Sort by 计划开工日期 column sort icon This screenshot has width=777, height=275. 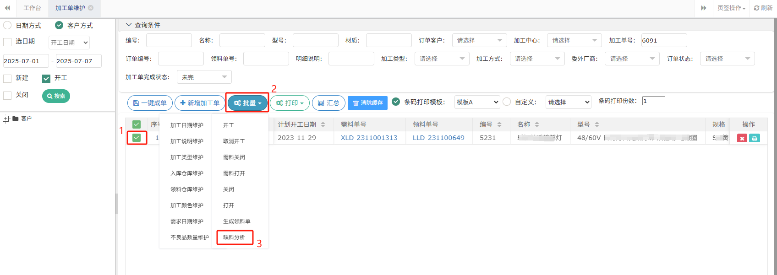[323, 124]
